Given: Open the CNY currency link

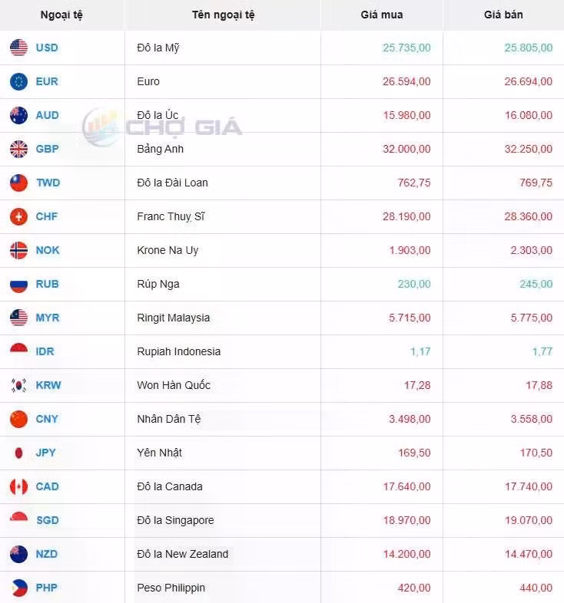Looking at the screenshot, I should [47, 419].
